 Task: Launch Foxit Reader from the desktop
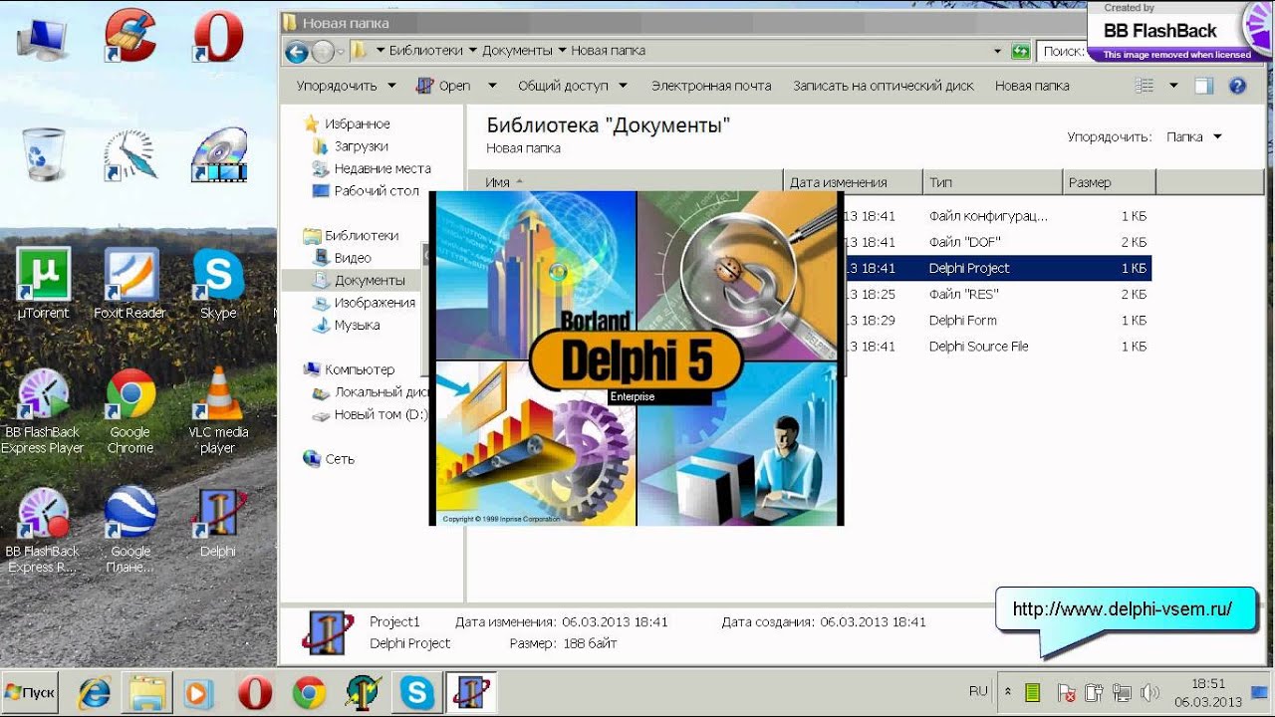click(130, 284)
